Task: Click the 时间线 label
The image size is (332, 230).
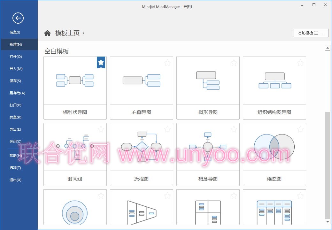Action: point(75,179)
